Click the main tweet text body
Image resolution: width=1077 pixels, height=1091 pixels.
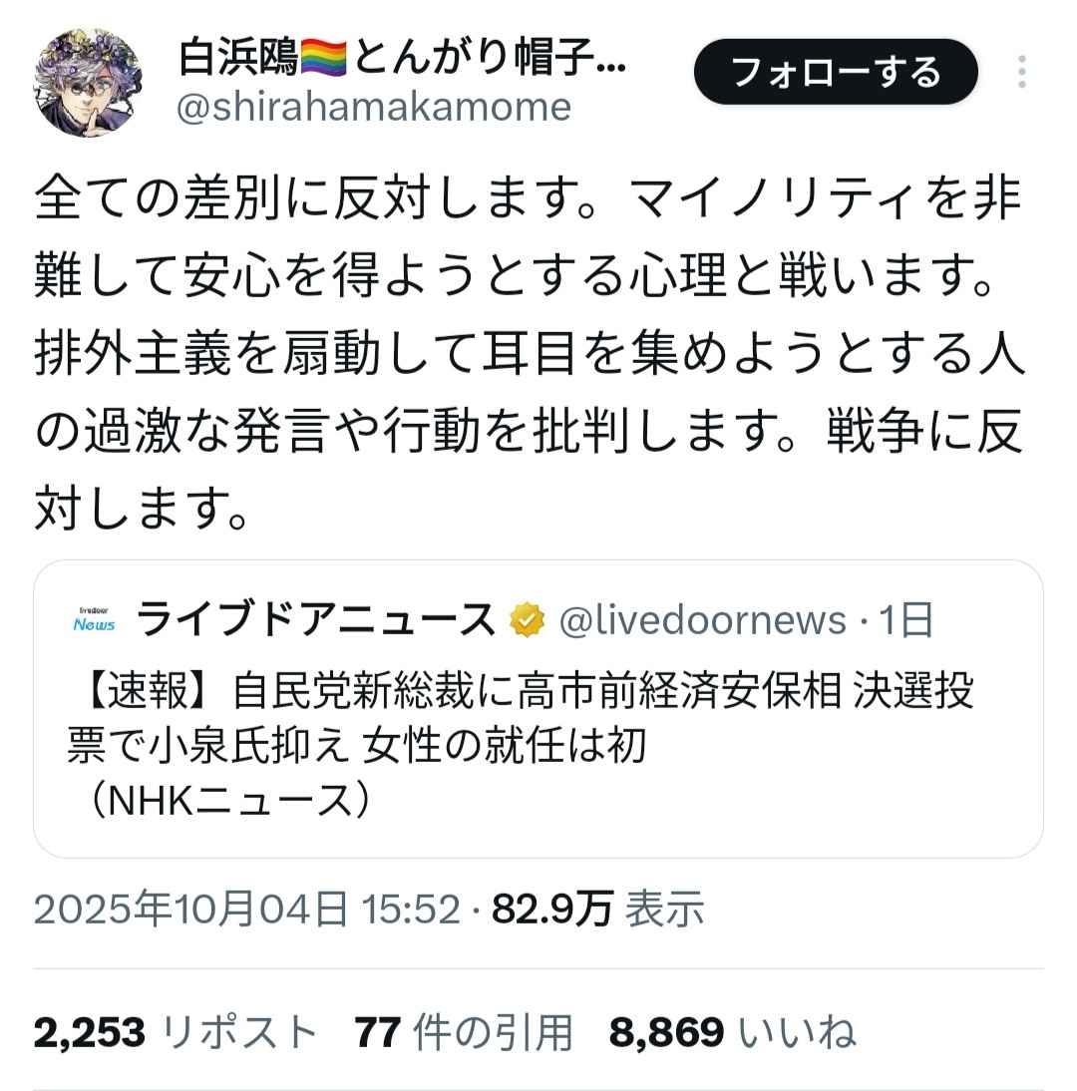click(530, 353)
